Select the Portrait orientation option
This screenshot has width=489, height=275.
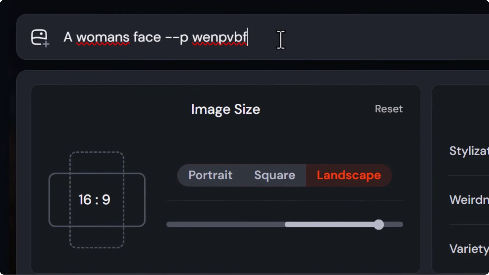[x=210, y=175]
